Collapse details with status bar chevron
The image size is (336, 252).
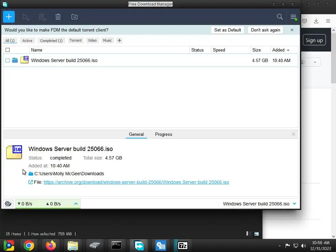pos(294,203)
